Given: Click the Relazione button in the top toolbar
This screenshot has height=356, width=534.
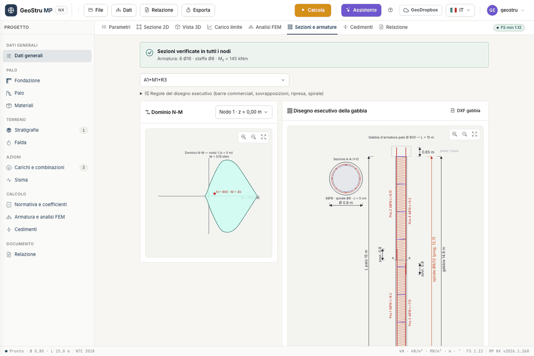Looking at the screenshot, I should tap(159, 10).
